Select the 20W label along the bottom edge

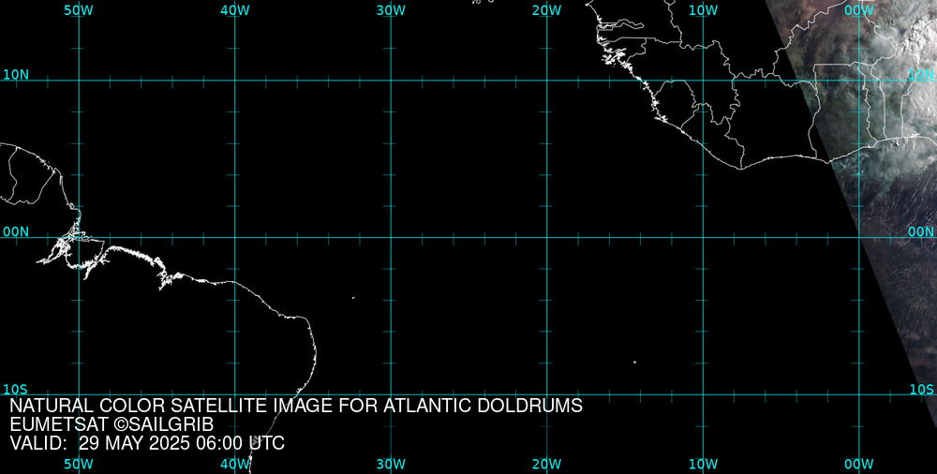coord(547,465)
